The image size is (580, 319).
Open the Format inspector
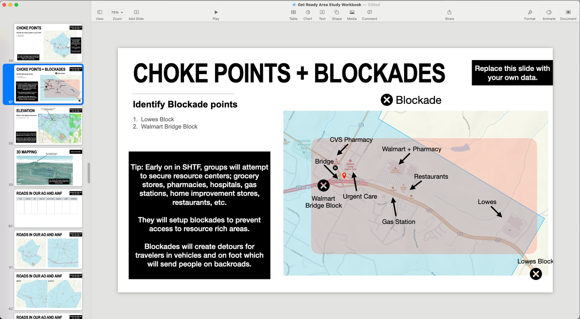click(530, 15)
